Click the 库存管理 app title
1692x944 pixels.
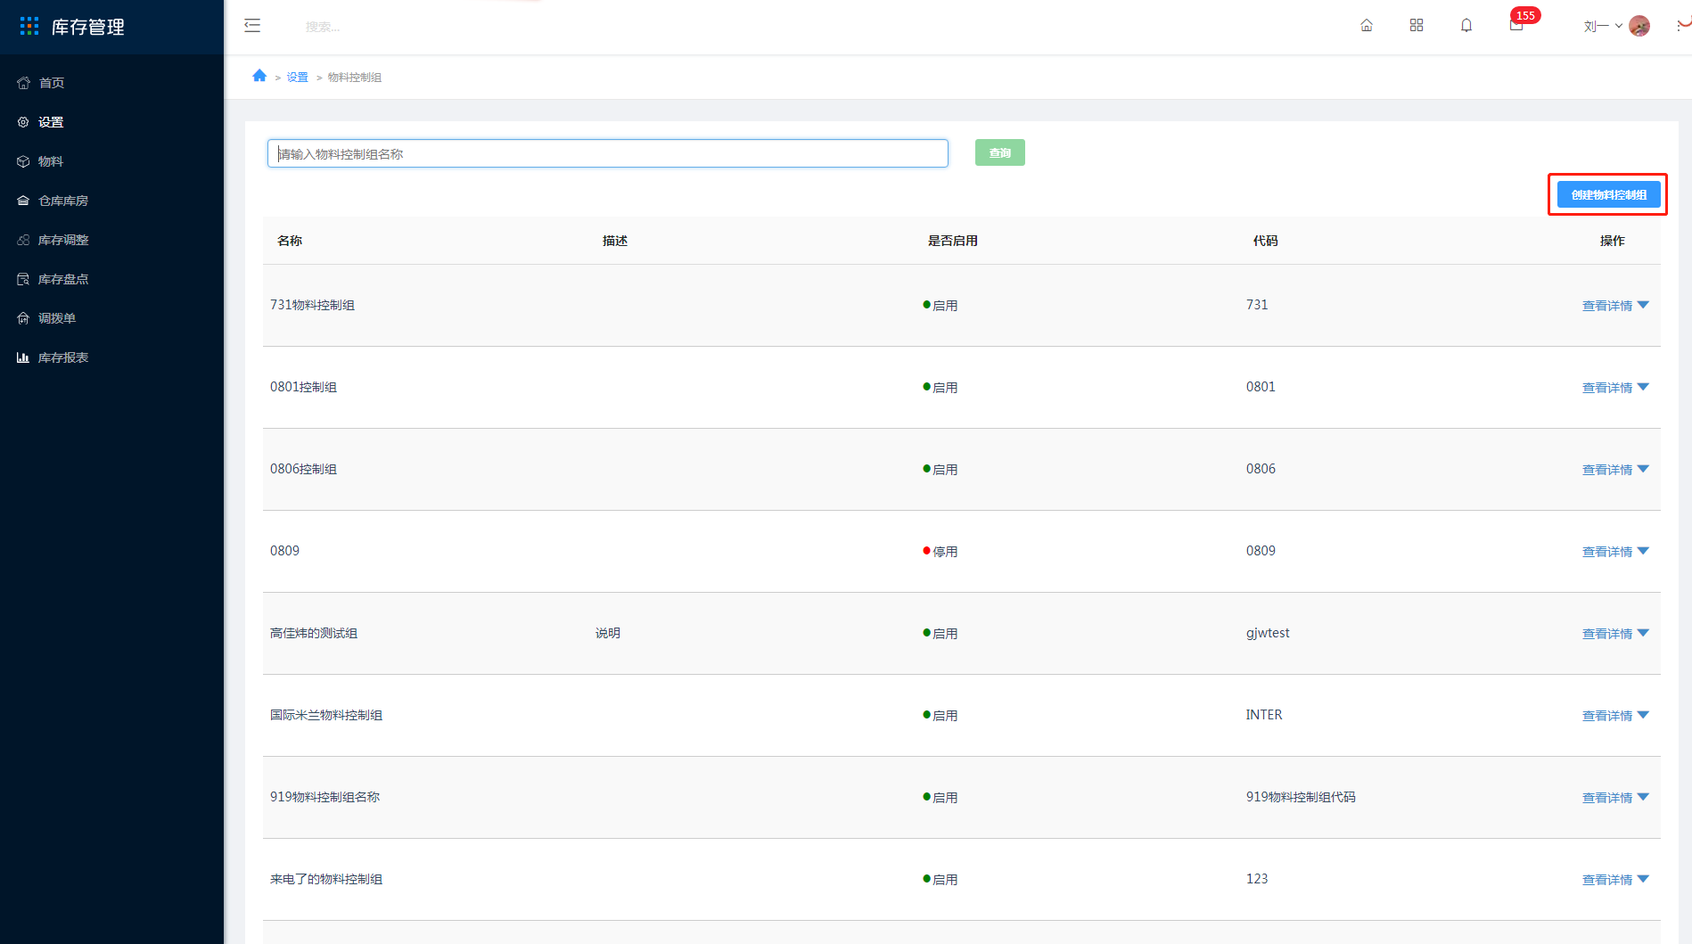pyautogui.click(x=87, y=27)
